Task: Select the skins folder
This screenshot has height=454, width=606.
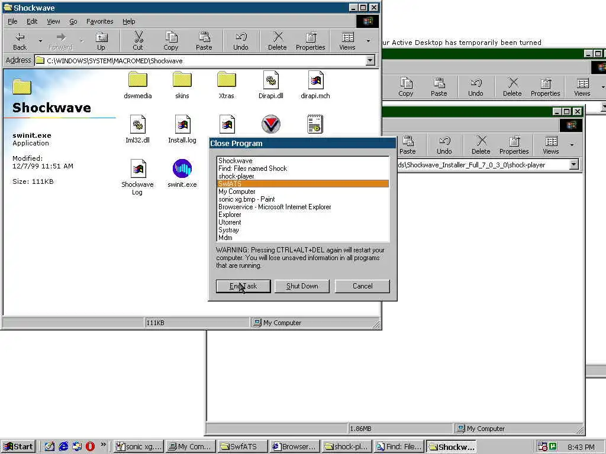Action: tap(182, 85)
